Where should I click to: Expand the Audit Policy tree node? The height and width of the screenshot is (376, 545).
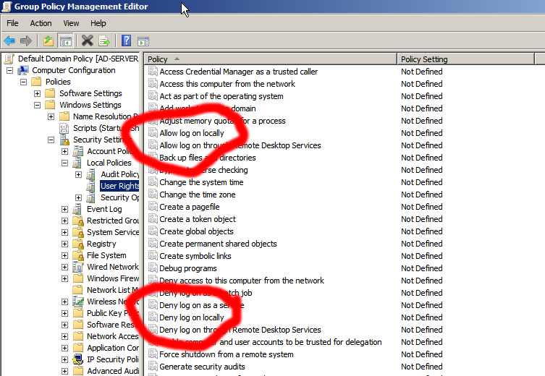(79, 174)
